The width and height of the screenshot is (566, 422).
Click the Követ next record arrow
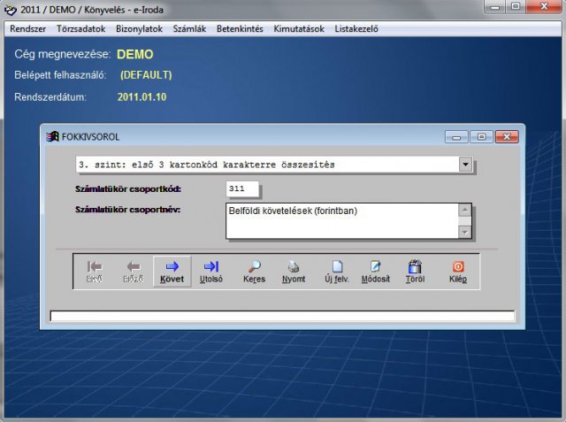point(172,271)
